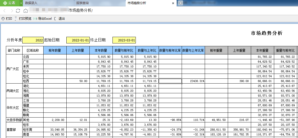Image resolution: width=298 pixels, height=138 pixels.
Task: Go to home page icon
Action: coord(25,11)
